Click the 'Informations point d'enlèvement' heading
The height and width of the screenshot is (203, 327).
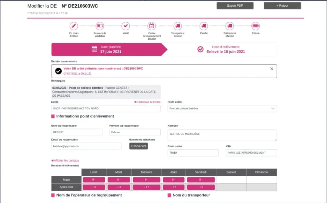(85, 116)
